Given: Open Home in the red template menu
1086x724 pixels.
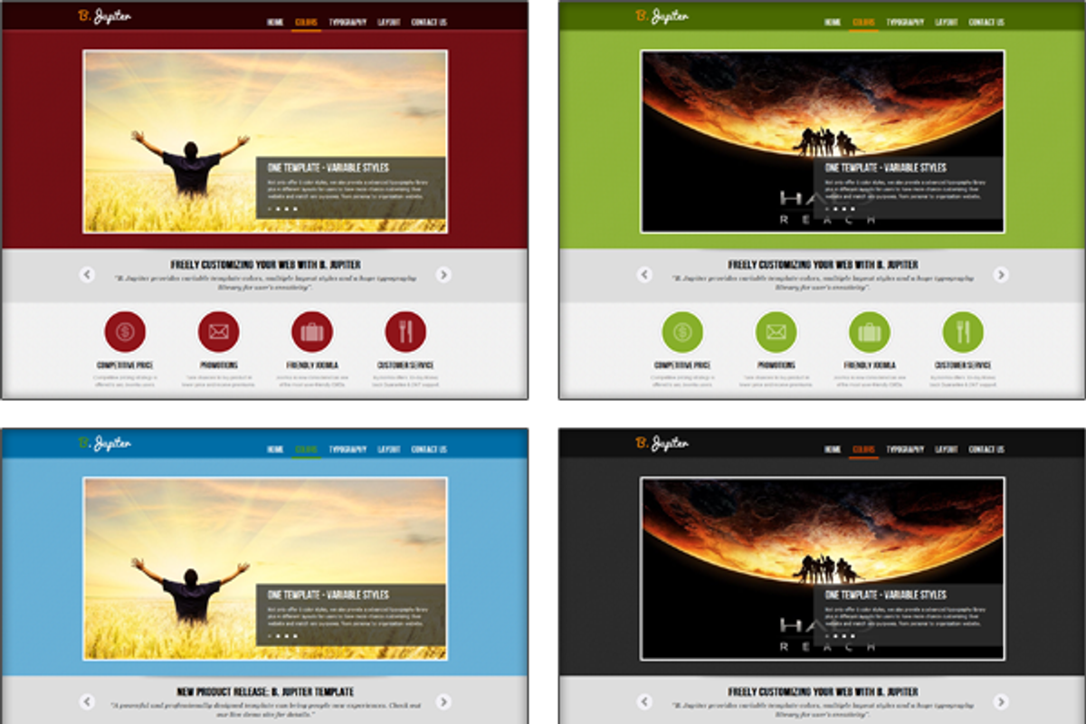Looking at the screenshot, I should click(276, 23).
